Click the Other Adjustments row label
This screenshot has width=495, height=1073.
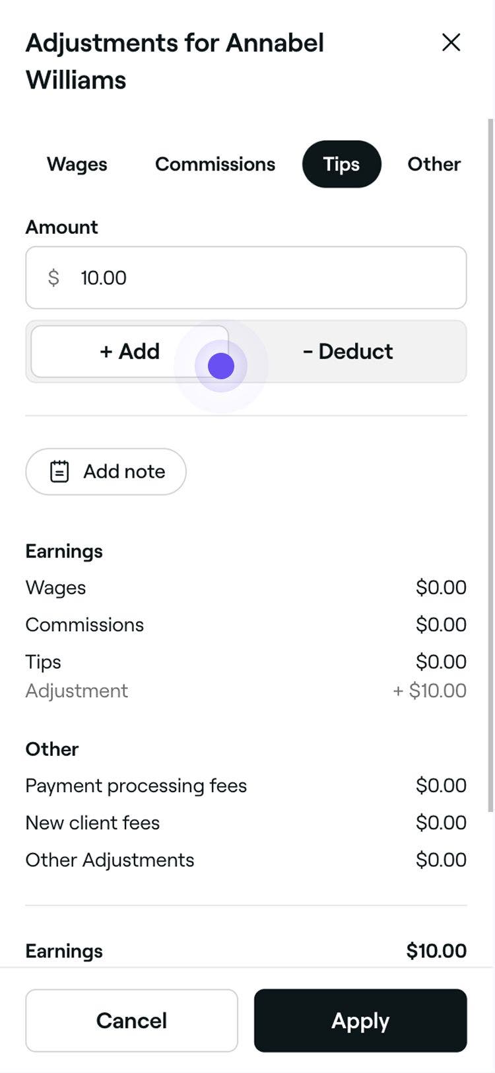coord(110,860)
